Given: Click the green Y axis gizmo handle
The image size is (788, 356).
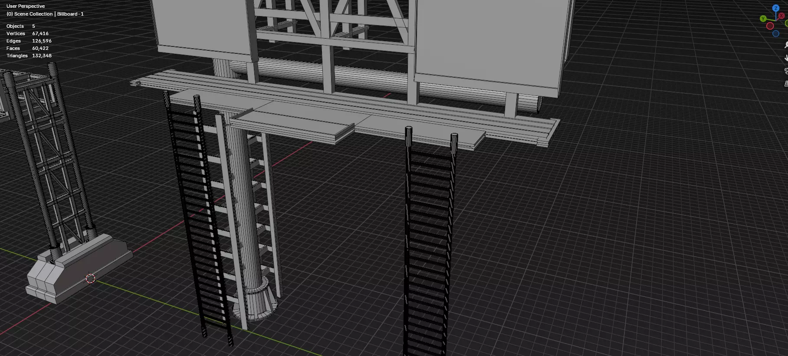Looking at the screenshot, I should [x=763, y=19].
